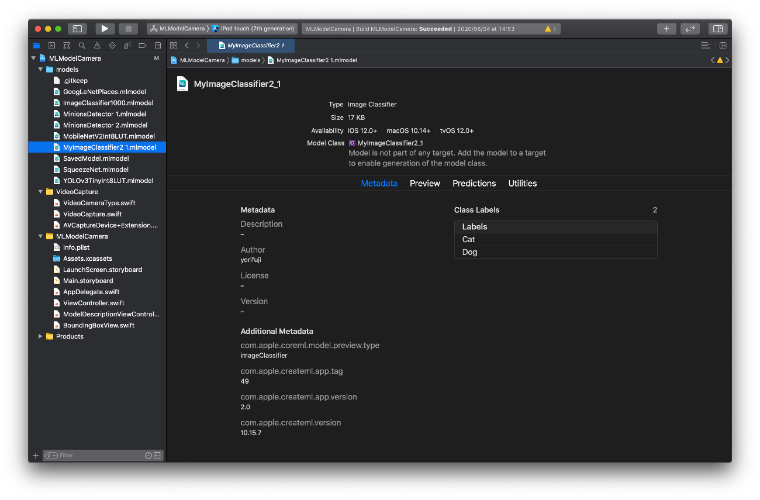Go forward in editor history
This screenshot has width=760, height=500.
point(198,46)
